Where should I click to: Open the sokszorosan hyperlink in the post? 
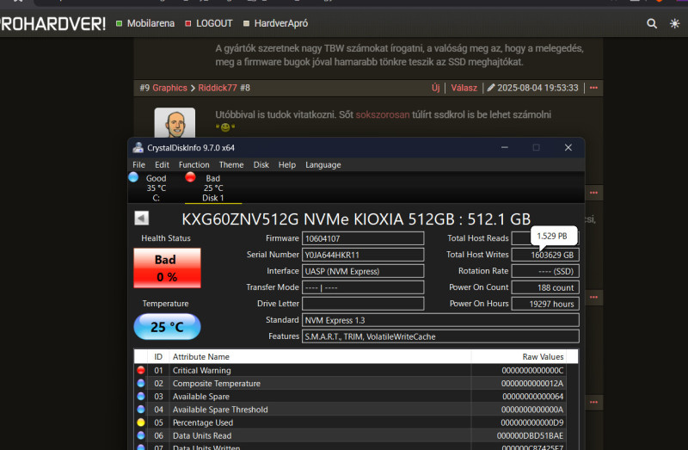pyautogui.click(x=382, y=114)
